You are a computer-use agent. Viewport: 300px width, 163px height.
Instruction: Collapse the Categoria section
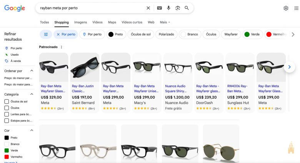32,94
